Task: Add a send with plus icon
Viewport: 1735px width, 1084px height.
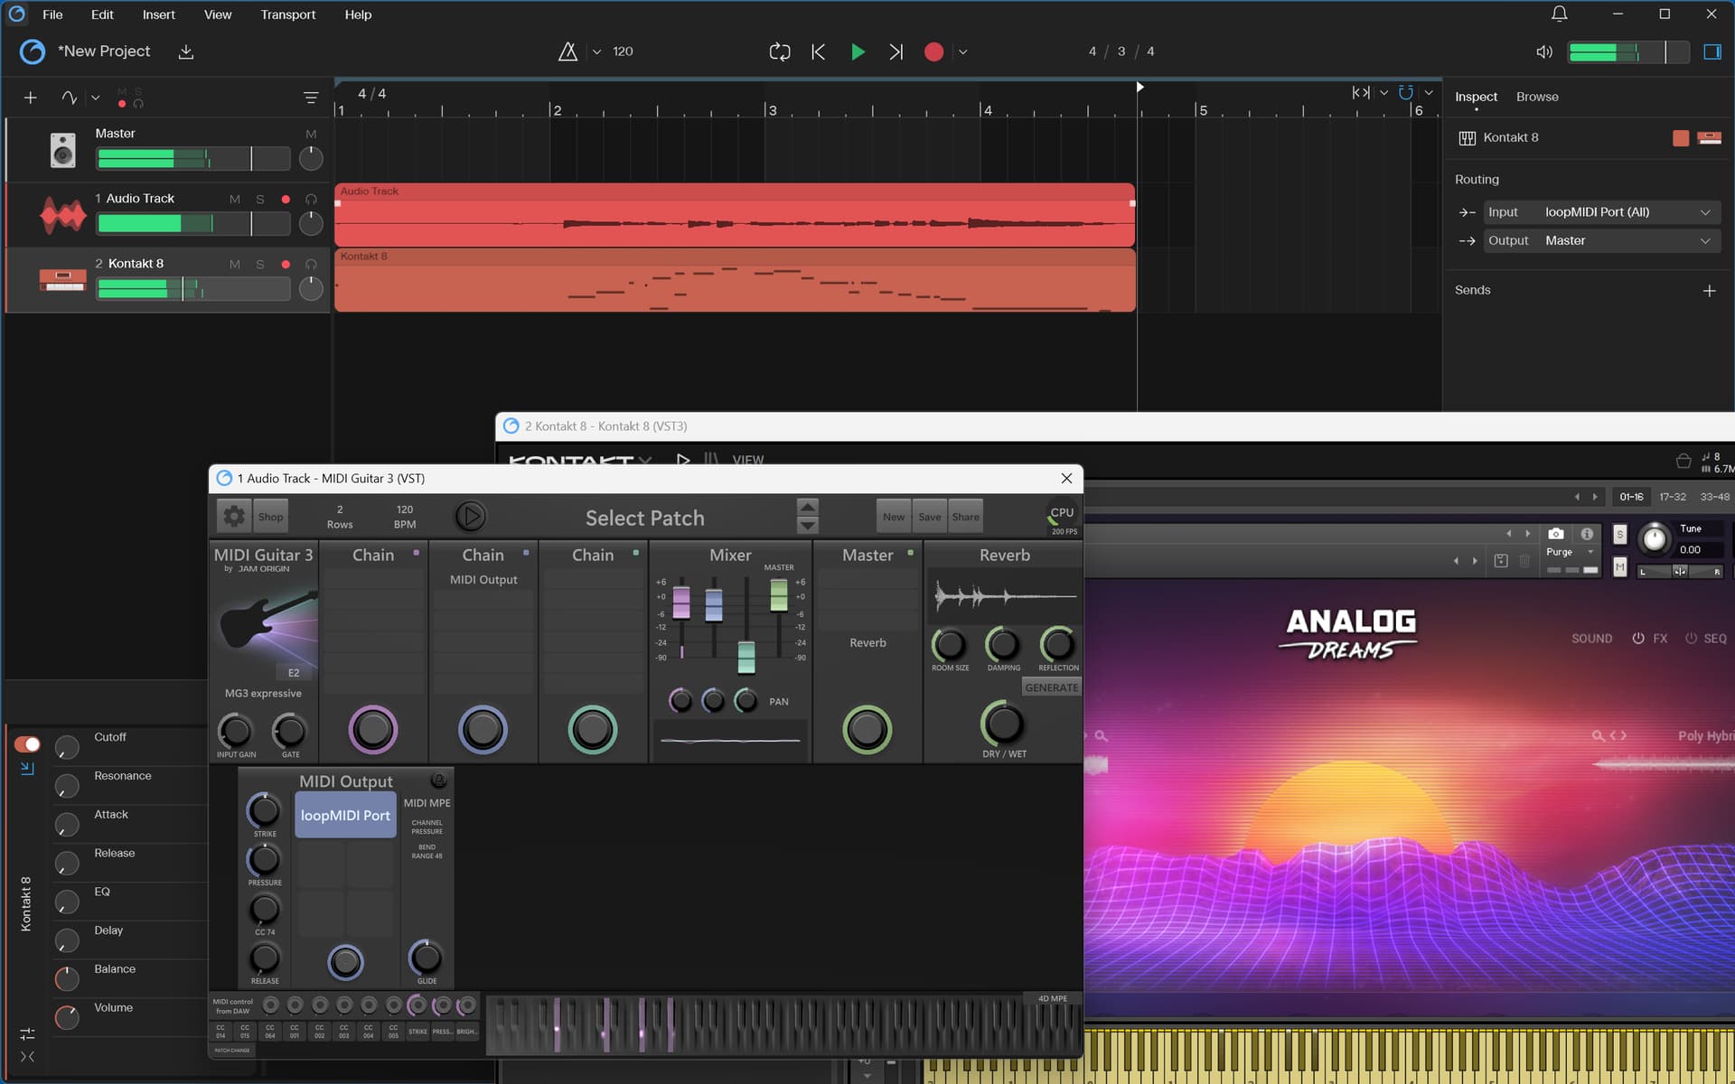Action: pos(1709,291)
